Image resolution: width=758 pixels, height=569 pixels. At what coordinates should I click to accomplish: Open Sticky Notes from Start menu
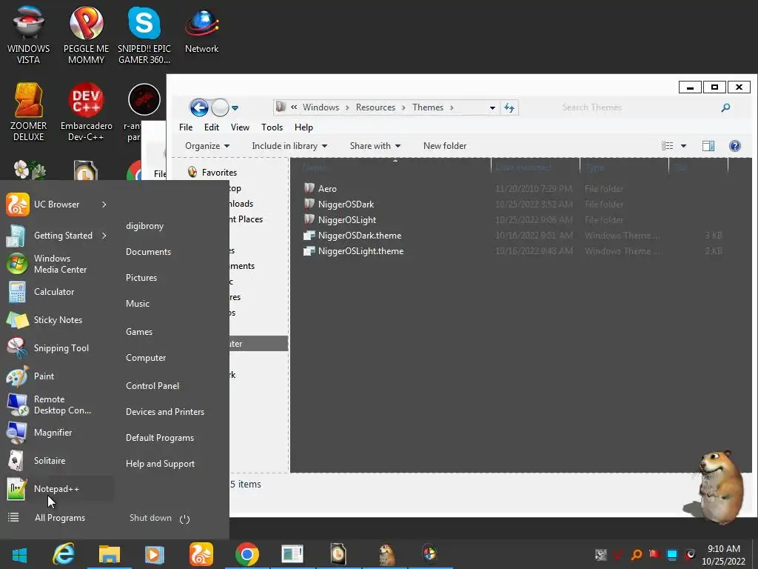58,320
